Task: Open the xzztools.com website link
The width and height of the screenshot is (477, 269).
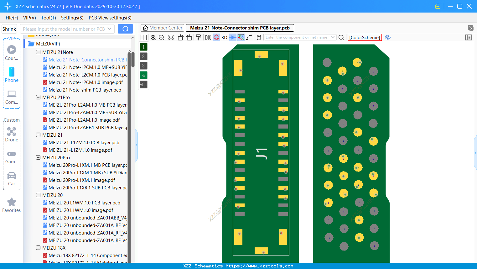Action: coord(259,266)
